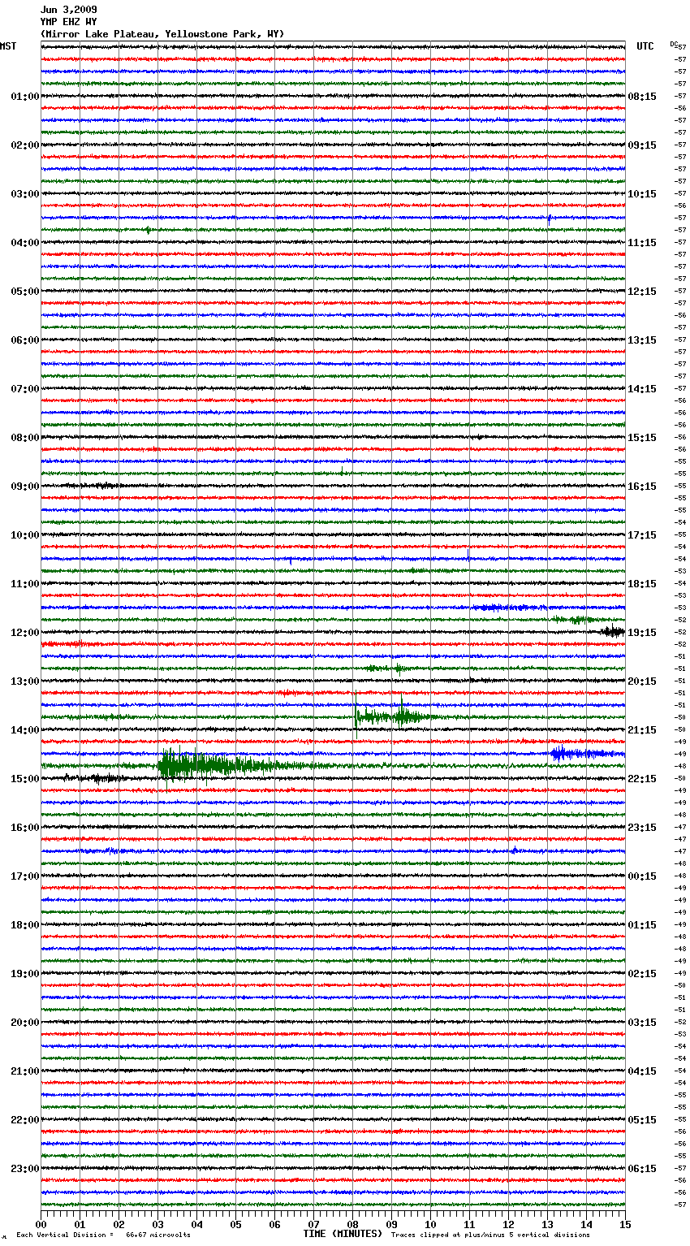690x1246 pixels.
Task: Click the "Each Vertical Division" microvolts footnote
Action: pos(103,1235)
